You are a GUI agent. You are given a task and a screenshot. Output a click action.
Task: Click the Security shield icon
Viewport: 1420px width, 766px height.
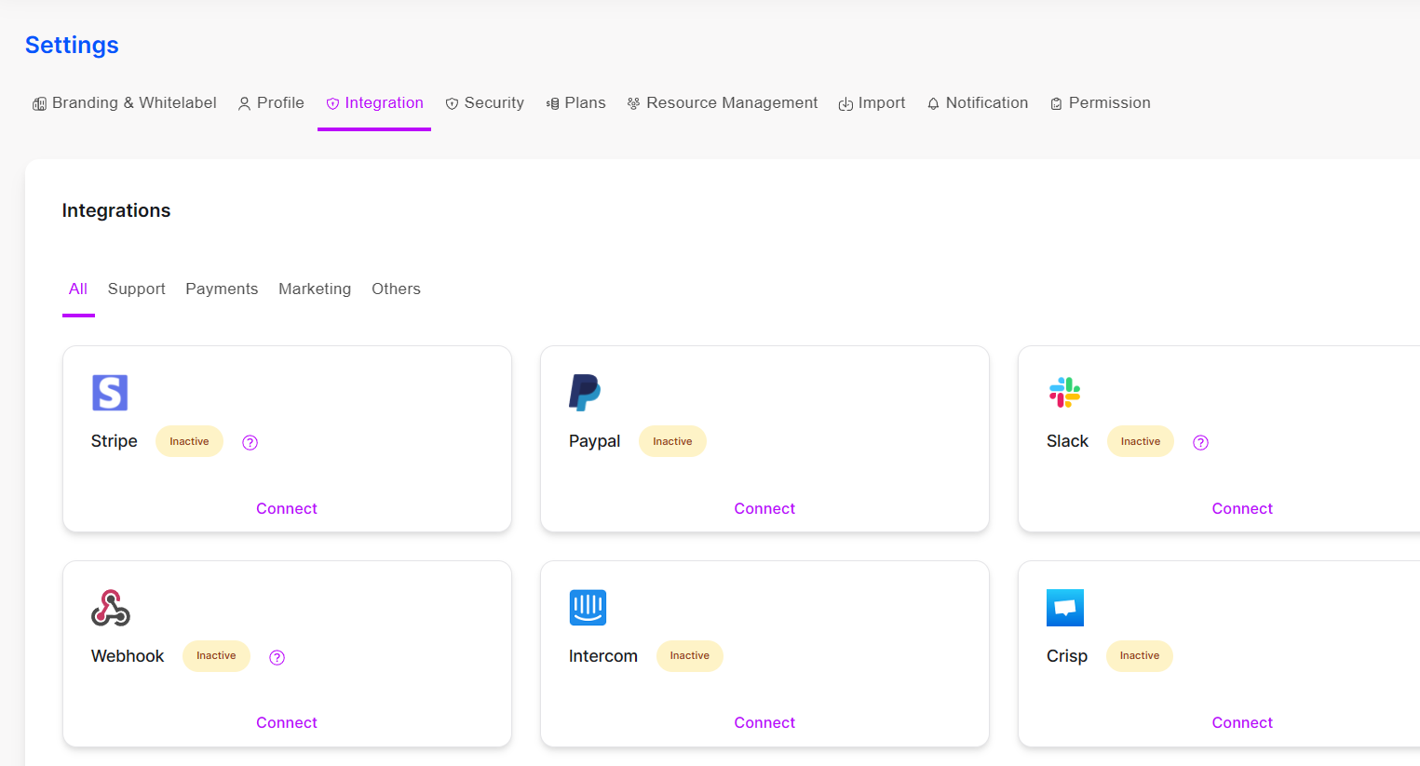pyautogui.click(x=453, y=102)
